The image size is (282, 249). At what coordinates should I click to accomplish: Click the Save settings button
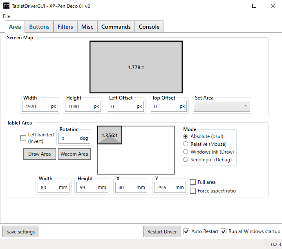pos(20,231)
